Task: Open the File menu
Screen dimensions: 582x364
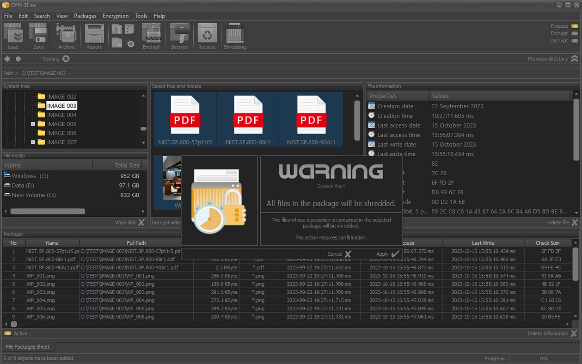Action: pos(8,16)
